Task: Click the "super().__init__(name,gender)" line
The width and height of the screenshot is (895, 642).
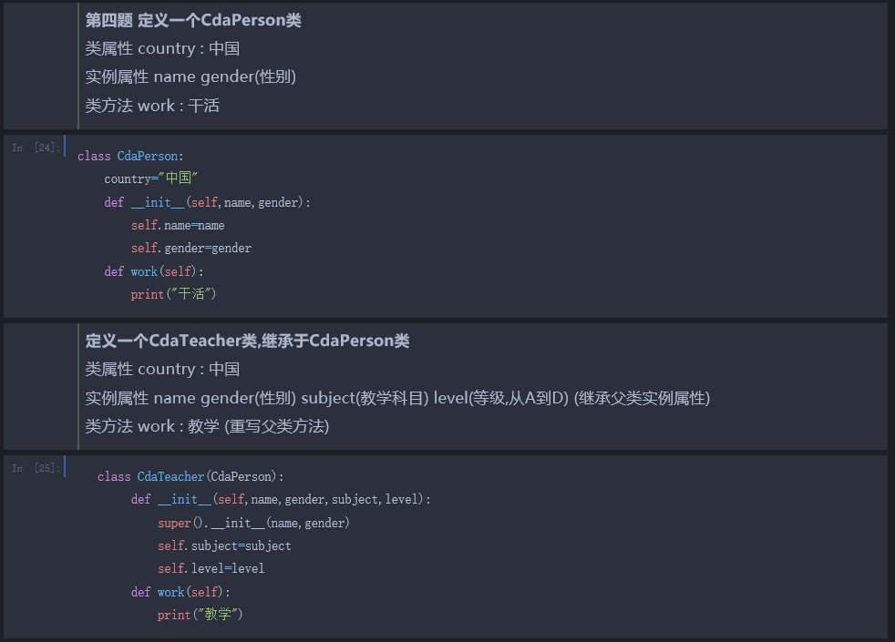Action: pos(253,523)
